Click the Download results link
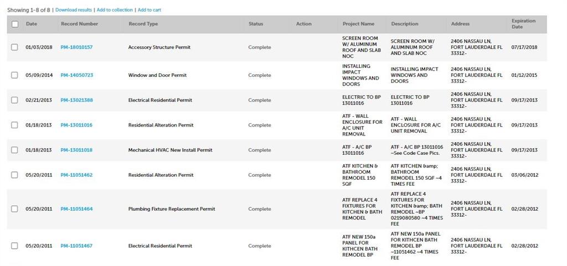Screen dimensions: 567x266 (x=74, y=10)
